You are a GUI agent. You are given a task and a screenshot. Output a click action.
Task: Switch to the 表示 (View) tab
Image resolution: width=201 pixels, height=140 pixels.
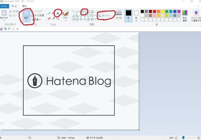point(24,6)
